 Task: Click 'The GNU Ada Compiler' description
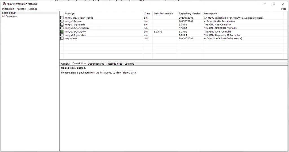pos(217,25)
